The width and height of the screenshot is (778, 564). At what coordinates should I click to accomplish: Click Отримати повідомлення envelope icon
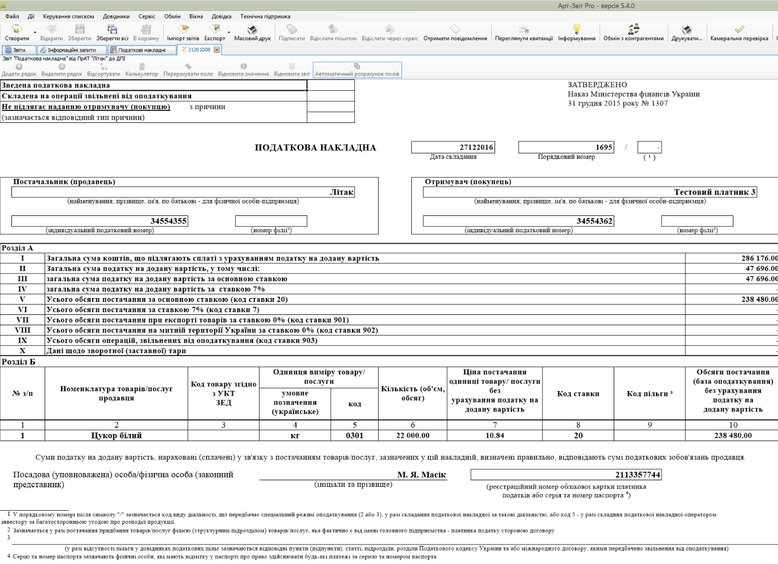tap(455, 29)
